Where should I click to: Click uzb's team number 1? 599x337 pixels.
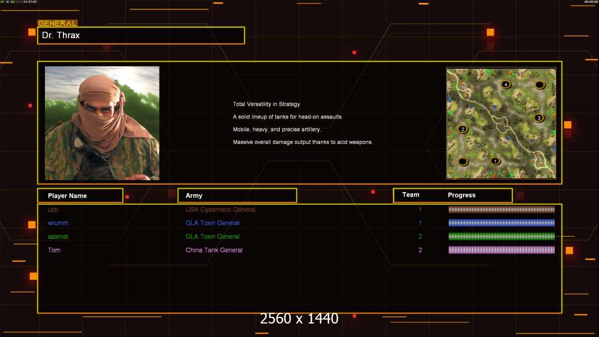click(x=420, y=210)
